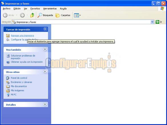Click the Mis imágenes folder icon
167x125 pixels.
coord(8,91)
